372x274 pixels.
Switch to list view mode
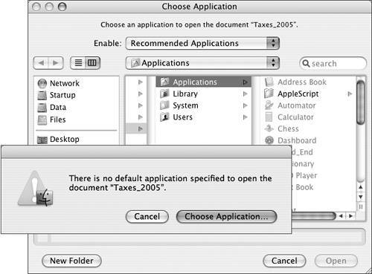(x=78, y=63)
